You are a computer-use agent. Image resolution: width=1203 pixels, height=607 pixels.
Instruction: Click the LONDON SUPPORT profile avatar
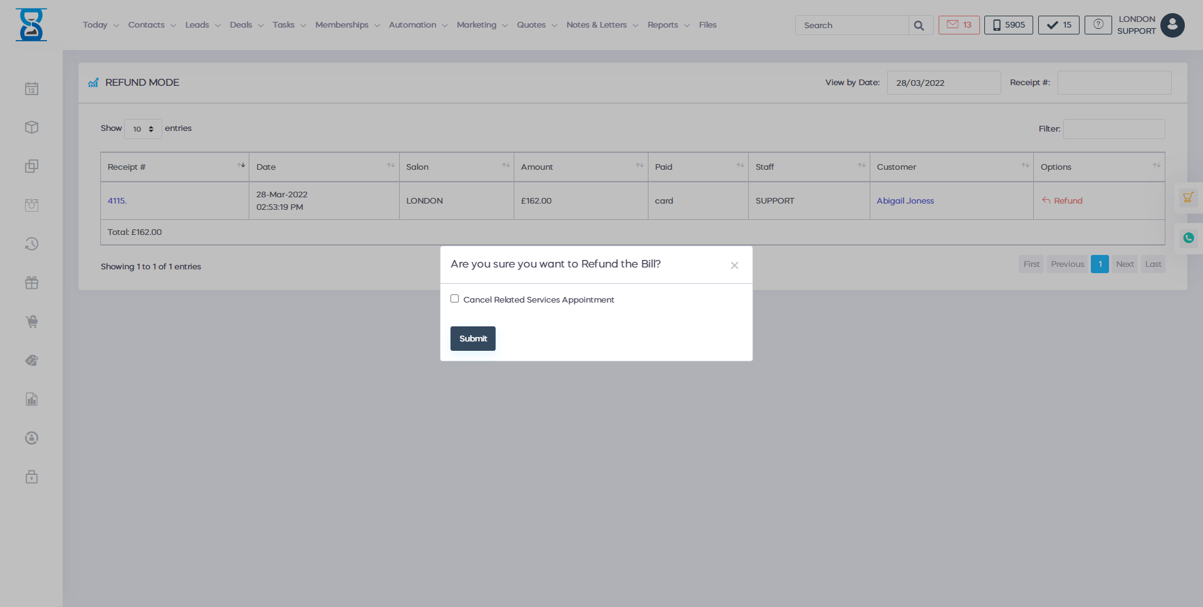point(1172,25)
